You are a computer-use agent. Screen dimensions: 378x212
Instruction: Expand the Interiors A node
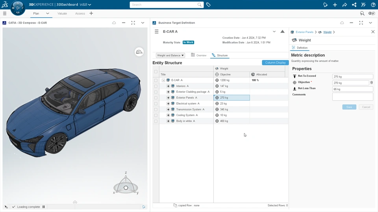point(168,86)
